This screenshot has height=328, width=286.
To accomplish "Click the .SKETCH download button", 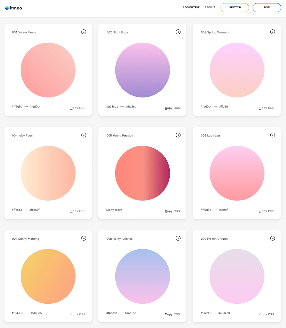I will point(235,7).
